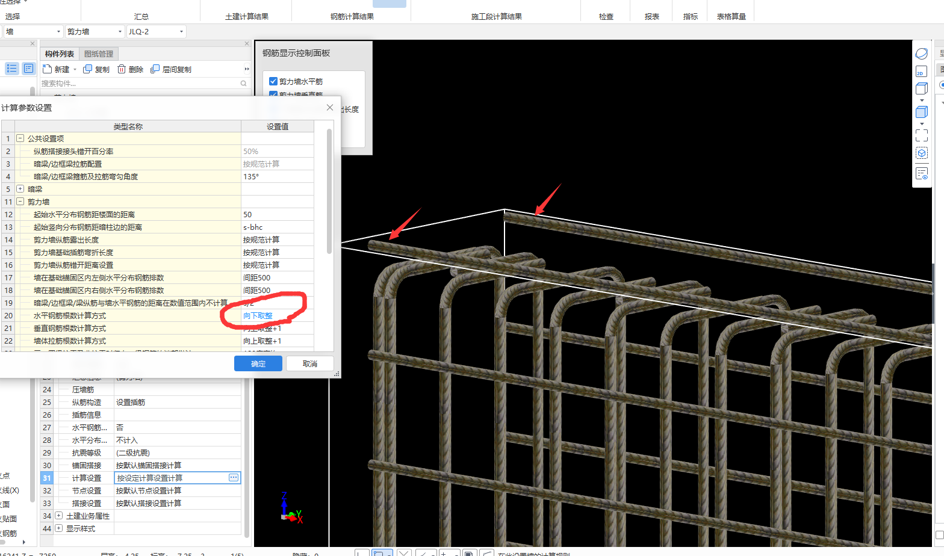Click the 新建 new component icon
944x556 pixels.
click(48, 69)
